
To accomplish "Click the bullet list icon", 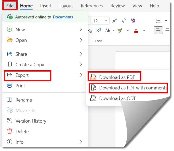I will [158, 21].
